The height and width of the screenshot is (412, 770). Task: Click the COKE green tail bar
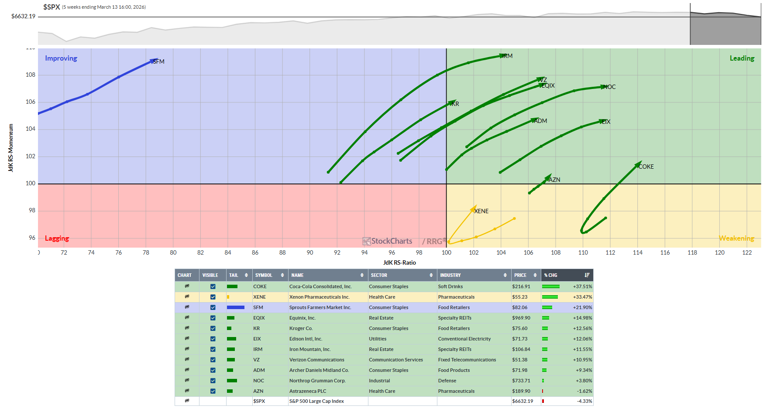pos(232,286)
